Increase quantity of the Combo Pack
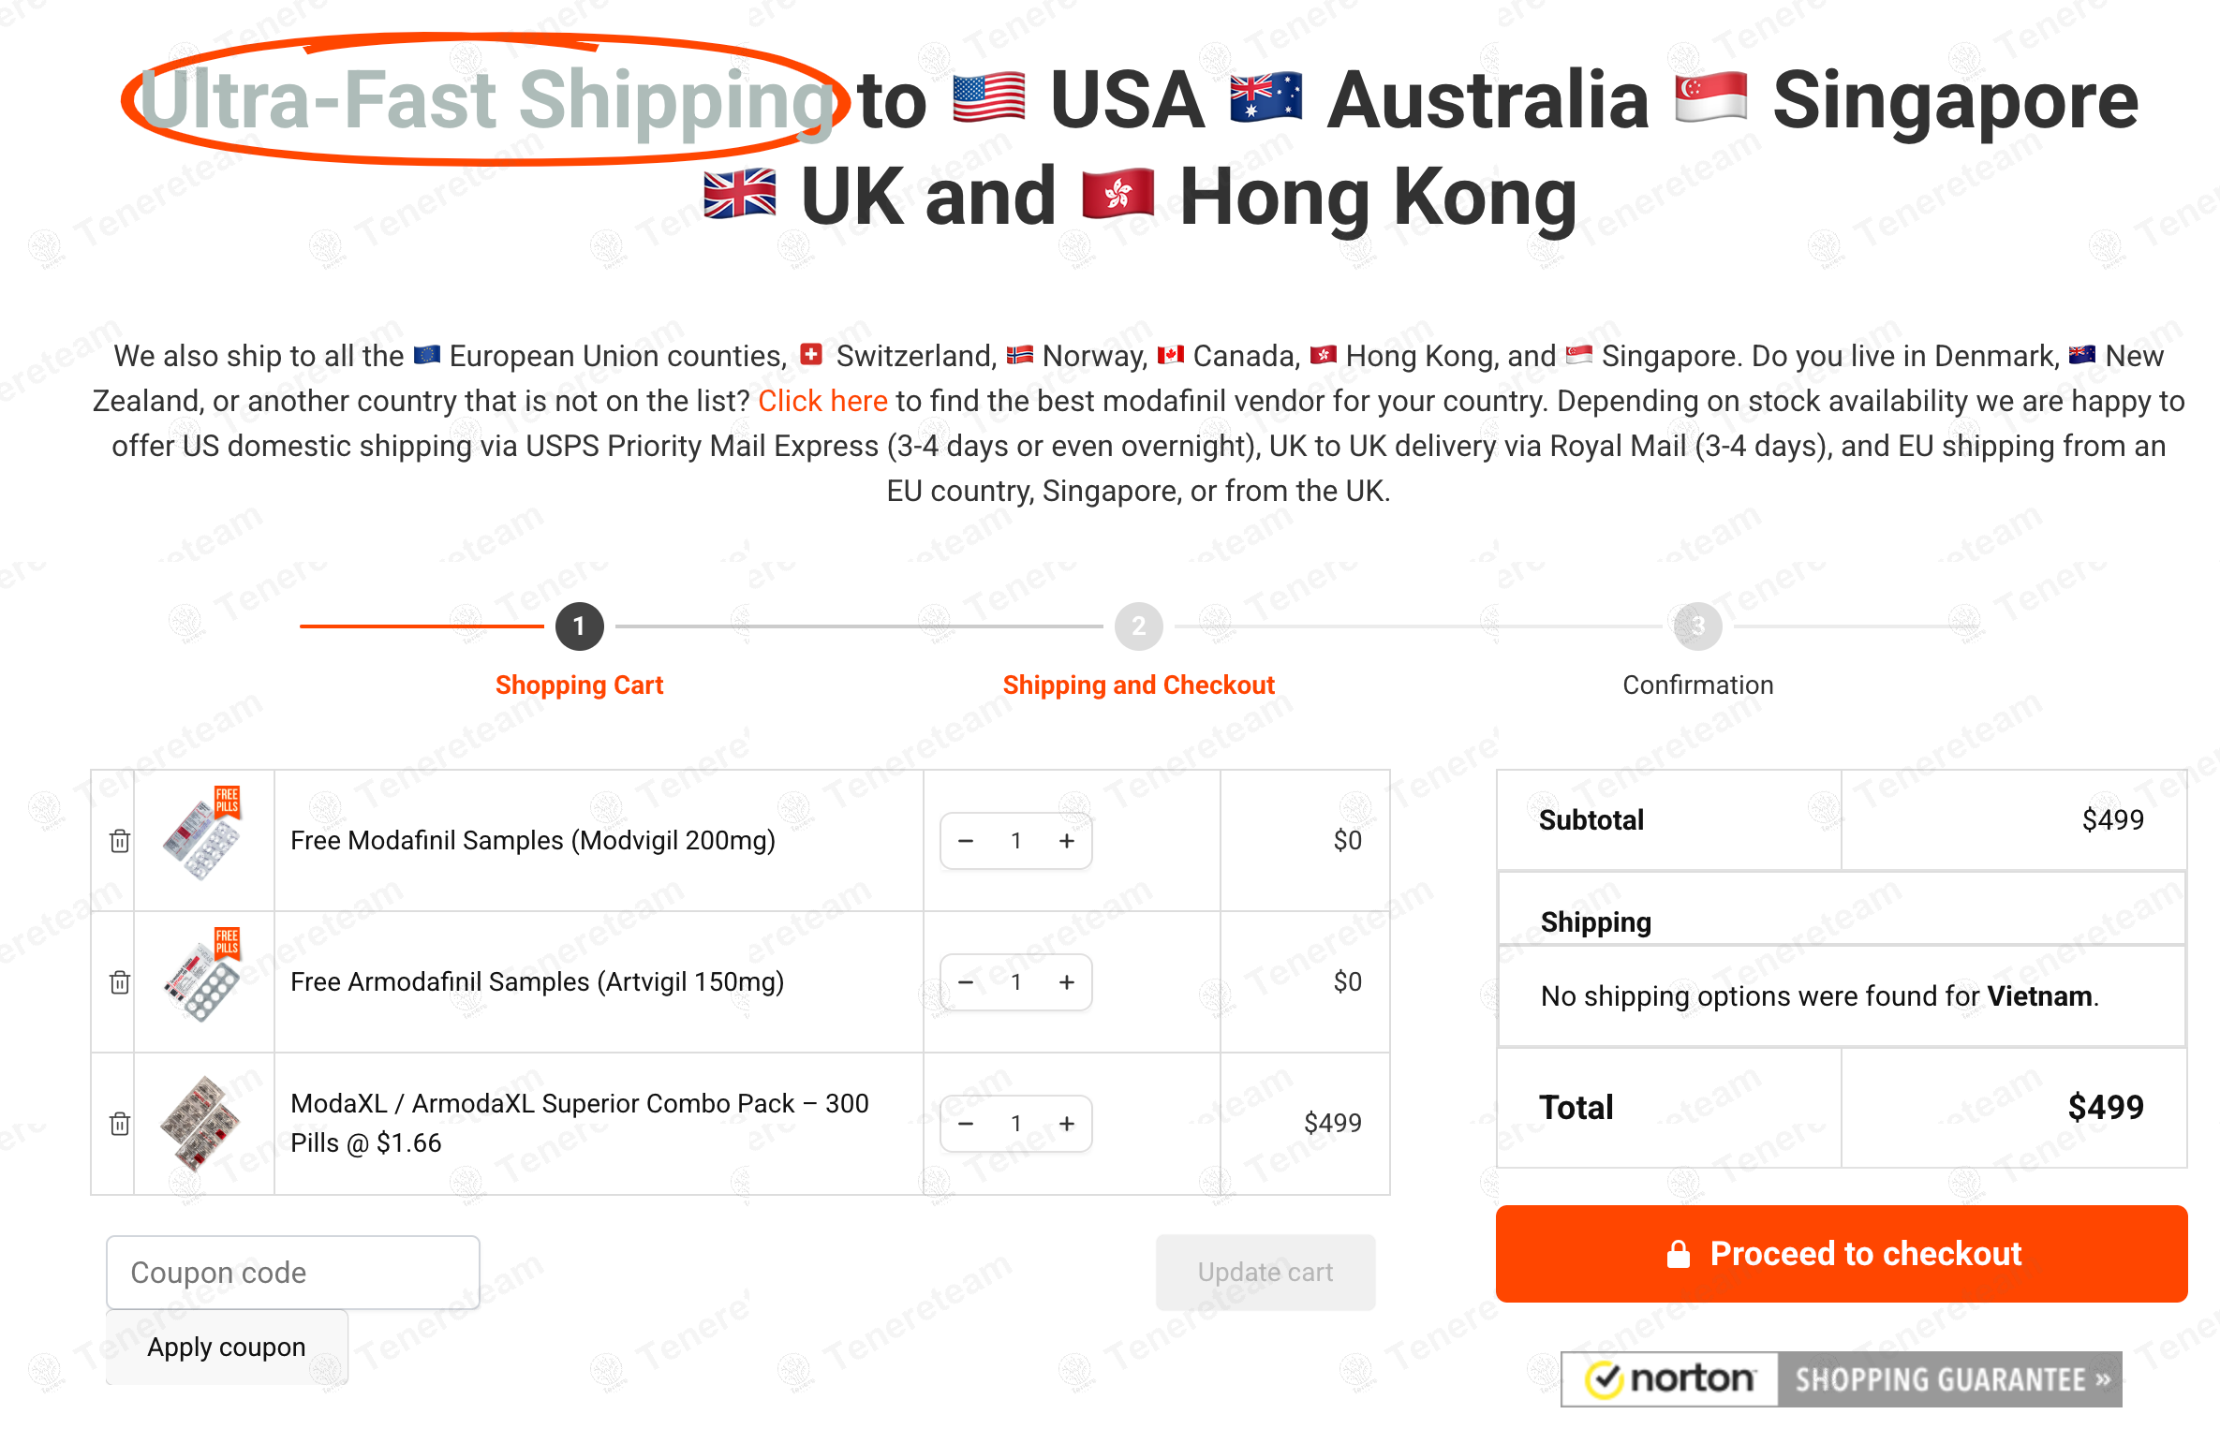The width and height of the screenshot is (2220, 1429). [1066, 1123]
